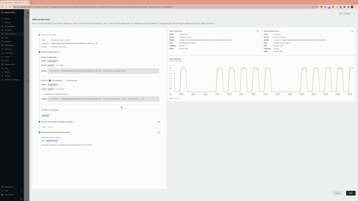Open the valid events SELECT count dropdown
The image size is (358, 201).
click(51, 65)
